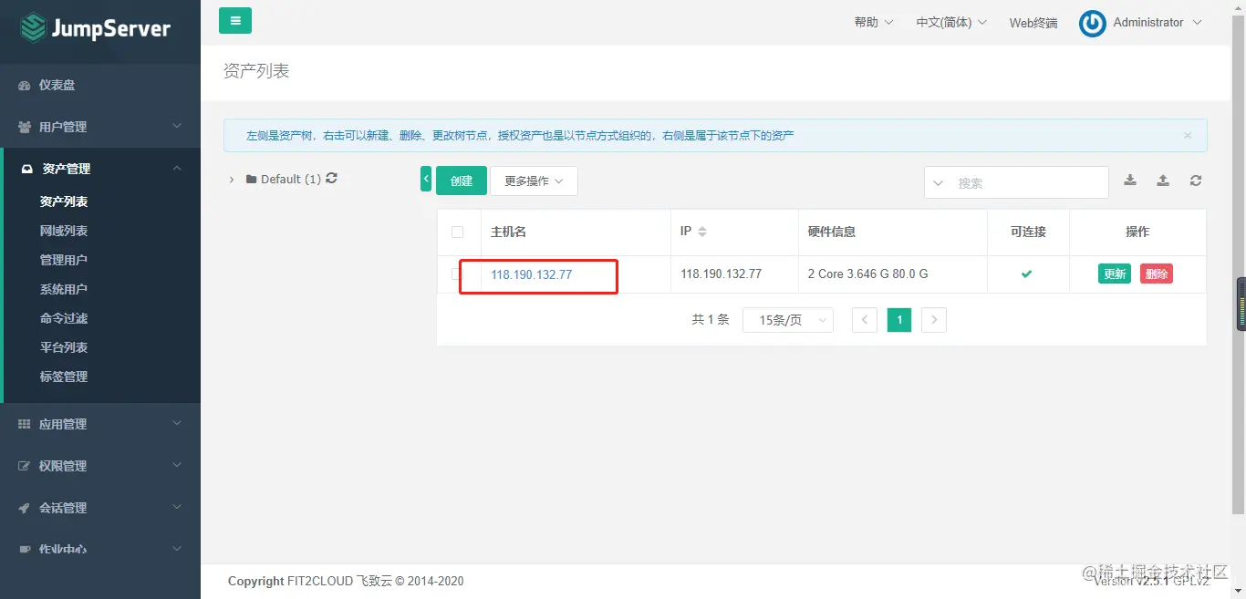The image size is (1246, 599).
Task: Select 平台列表 in the sidebar
Action: (x=64, y=347)
